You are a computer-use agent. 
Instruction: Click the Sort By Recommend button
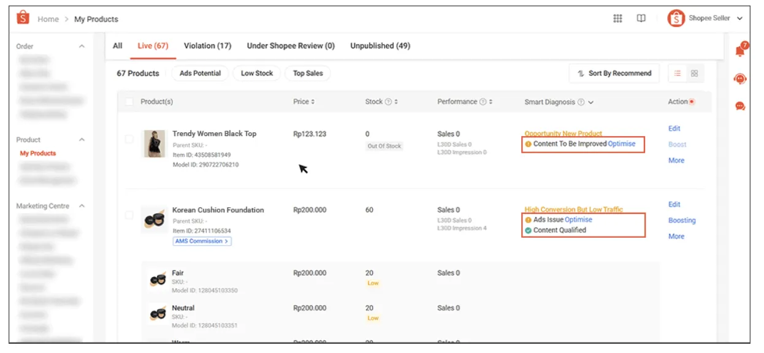point(614,74)
